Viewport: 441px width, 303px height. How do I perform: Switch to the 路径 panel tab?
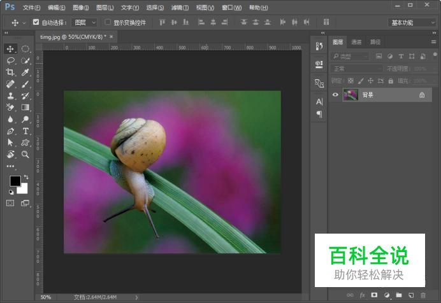tap(375, 42)
